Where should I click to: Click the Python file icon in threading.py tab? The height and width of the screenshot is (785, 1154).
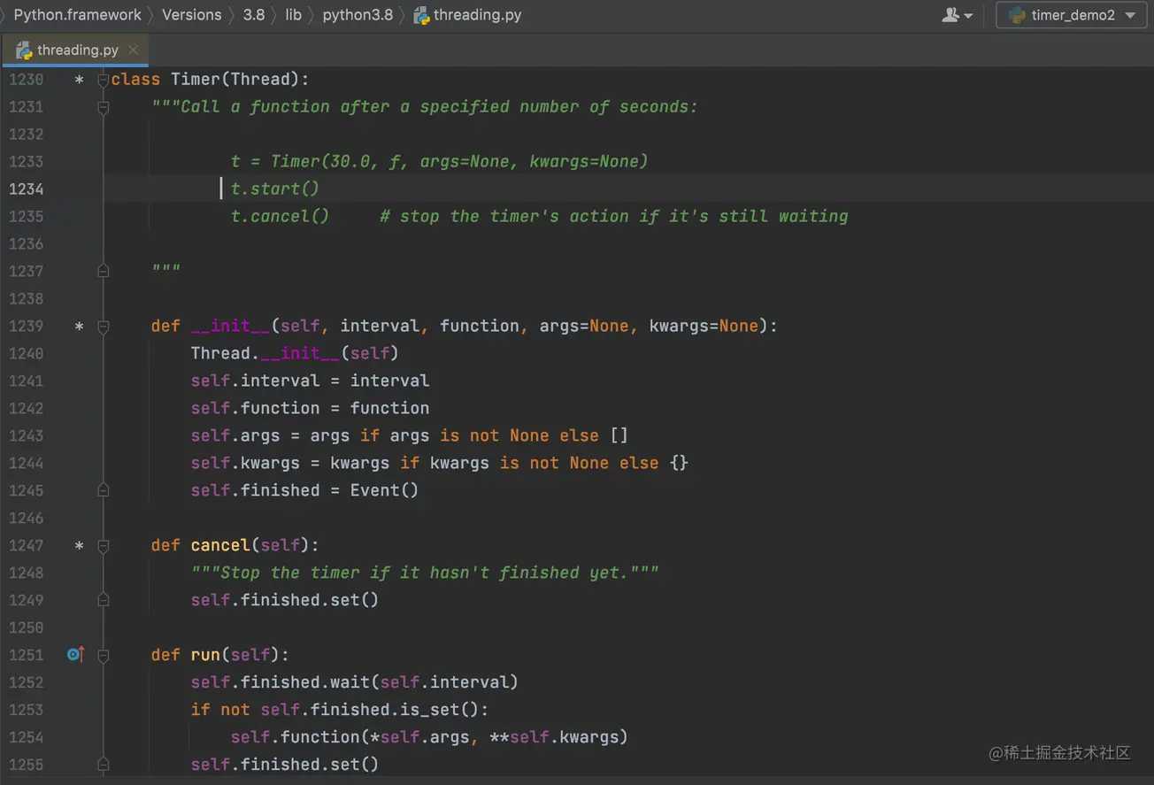pos(24,50)
